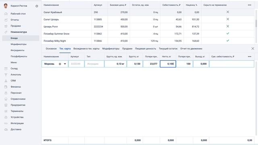Click the Справочники sidebar icon

point(6,99)
